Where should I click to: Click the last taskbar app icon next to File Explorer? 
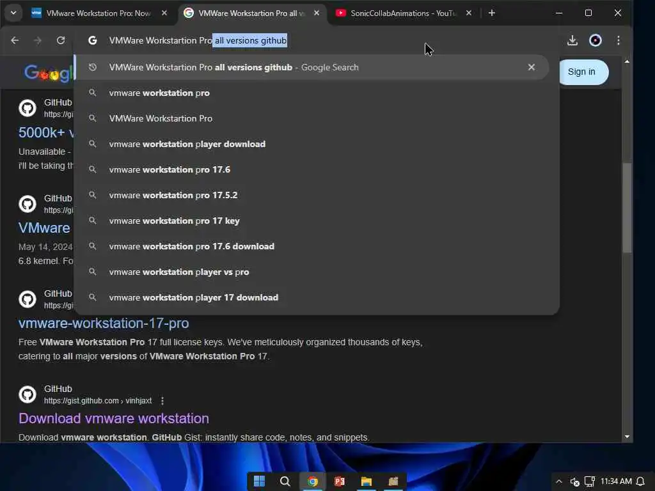point(393,481)
